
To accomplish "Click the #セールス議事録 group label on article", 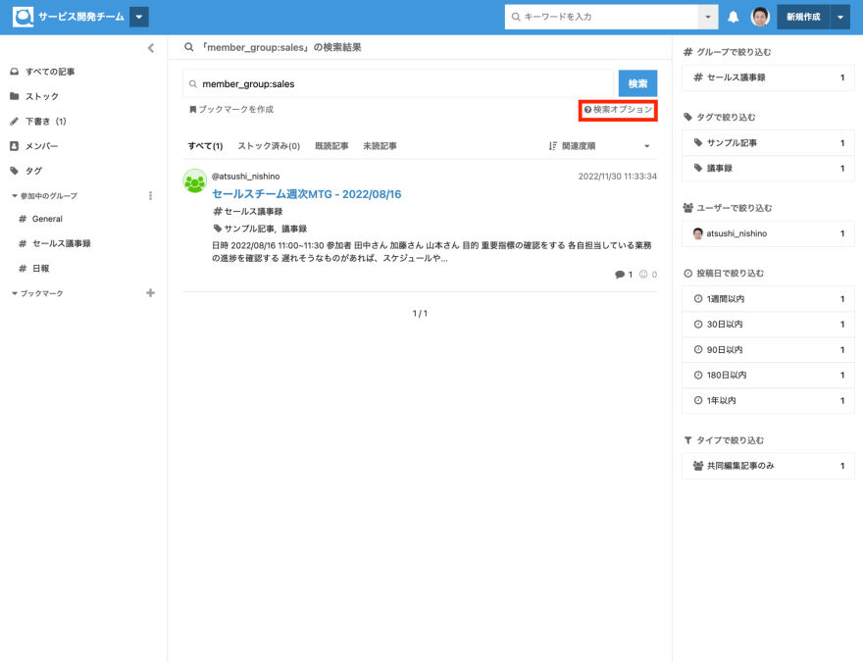I will pos(248,211).
